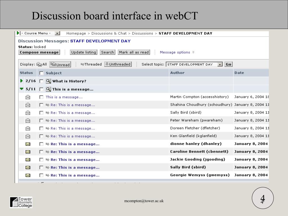
Task: Collapse the This is a message thread
Action: tap(22, 89)
